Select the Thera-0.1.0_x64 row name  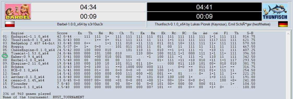coord(27,87)
